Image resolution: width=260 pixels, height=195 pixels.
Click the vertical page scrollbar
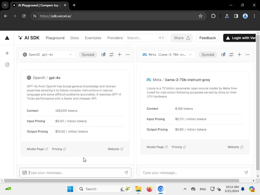click(258, 103)
